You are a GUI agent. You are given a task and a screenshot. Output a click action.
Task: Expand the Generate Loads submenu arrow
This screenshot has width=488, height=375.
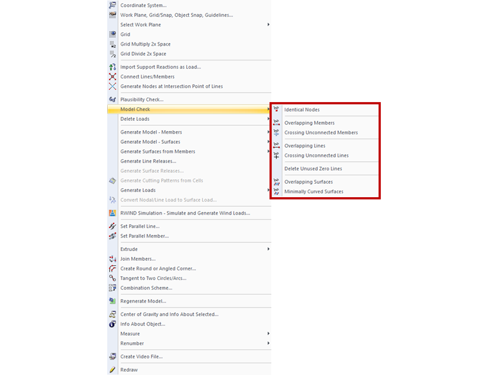coord(268,190)
